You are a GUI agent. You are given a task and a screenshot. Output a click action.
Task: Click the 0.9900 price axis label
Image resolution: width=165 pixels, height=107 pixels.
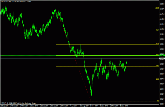(162, 74)
